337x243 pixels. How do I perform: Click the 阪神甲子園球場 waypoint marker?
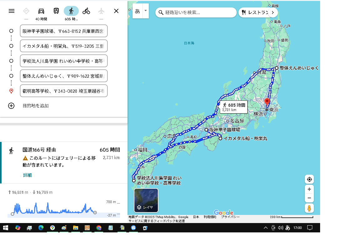point(206,130)
